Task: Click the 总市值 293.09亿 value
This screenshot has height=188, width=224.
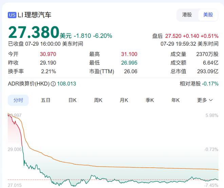Action: pyautogui.click(x=208, y=71)
